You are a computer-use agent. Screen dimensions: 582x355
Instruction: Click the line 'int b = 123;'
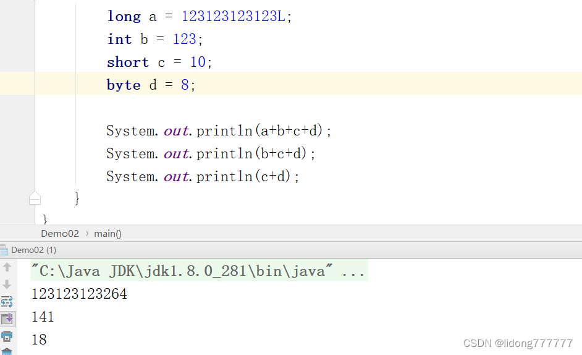point(155,39)
